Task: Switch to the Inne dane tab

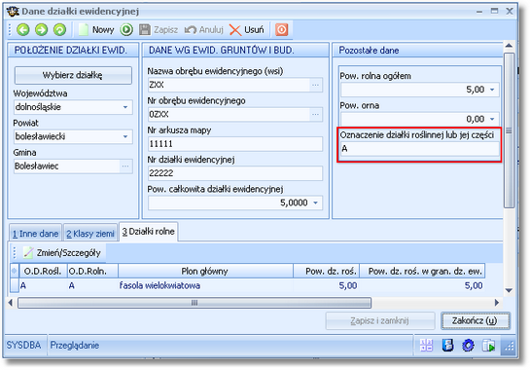Action: pos(35,234)
